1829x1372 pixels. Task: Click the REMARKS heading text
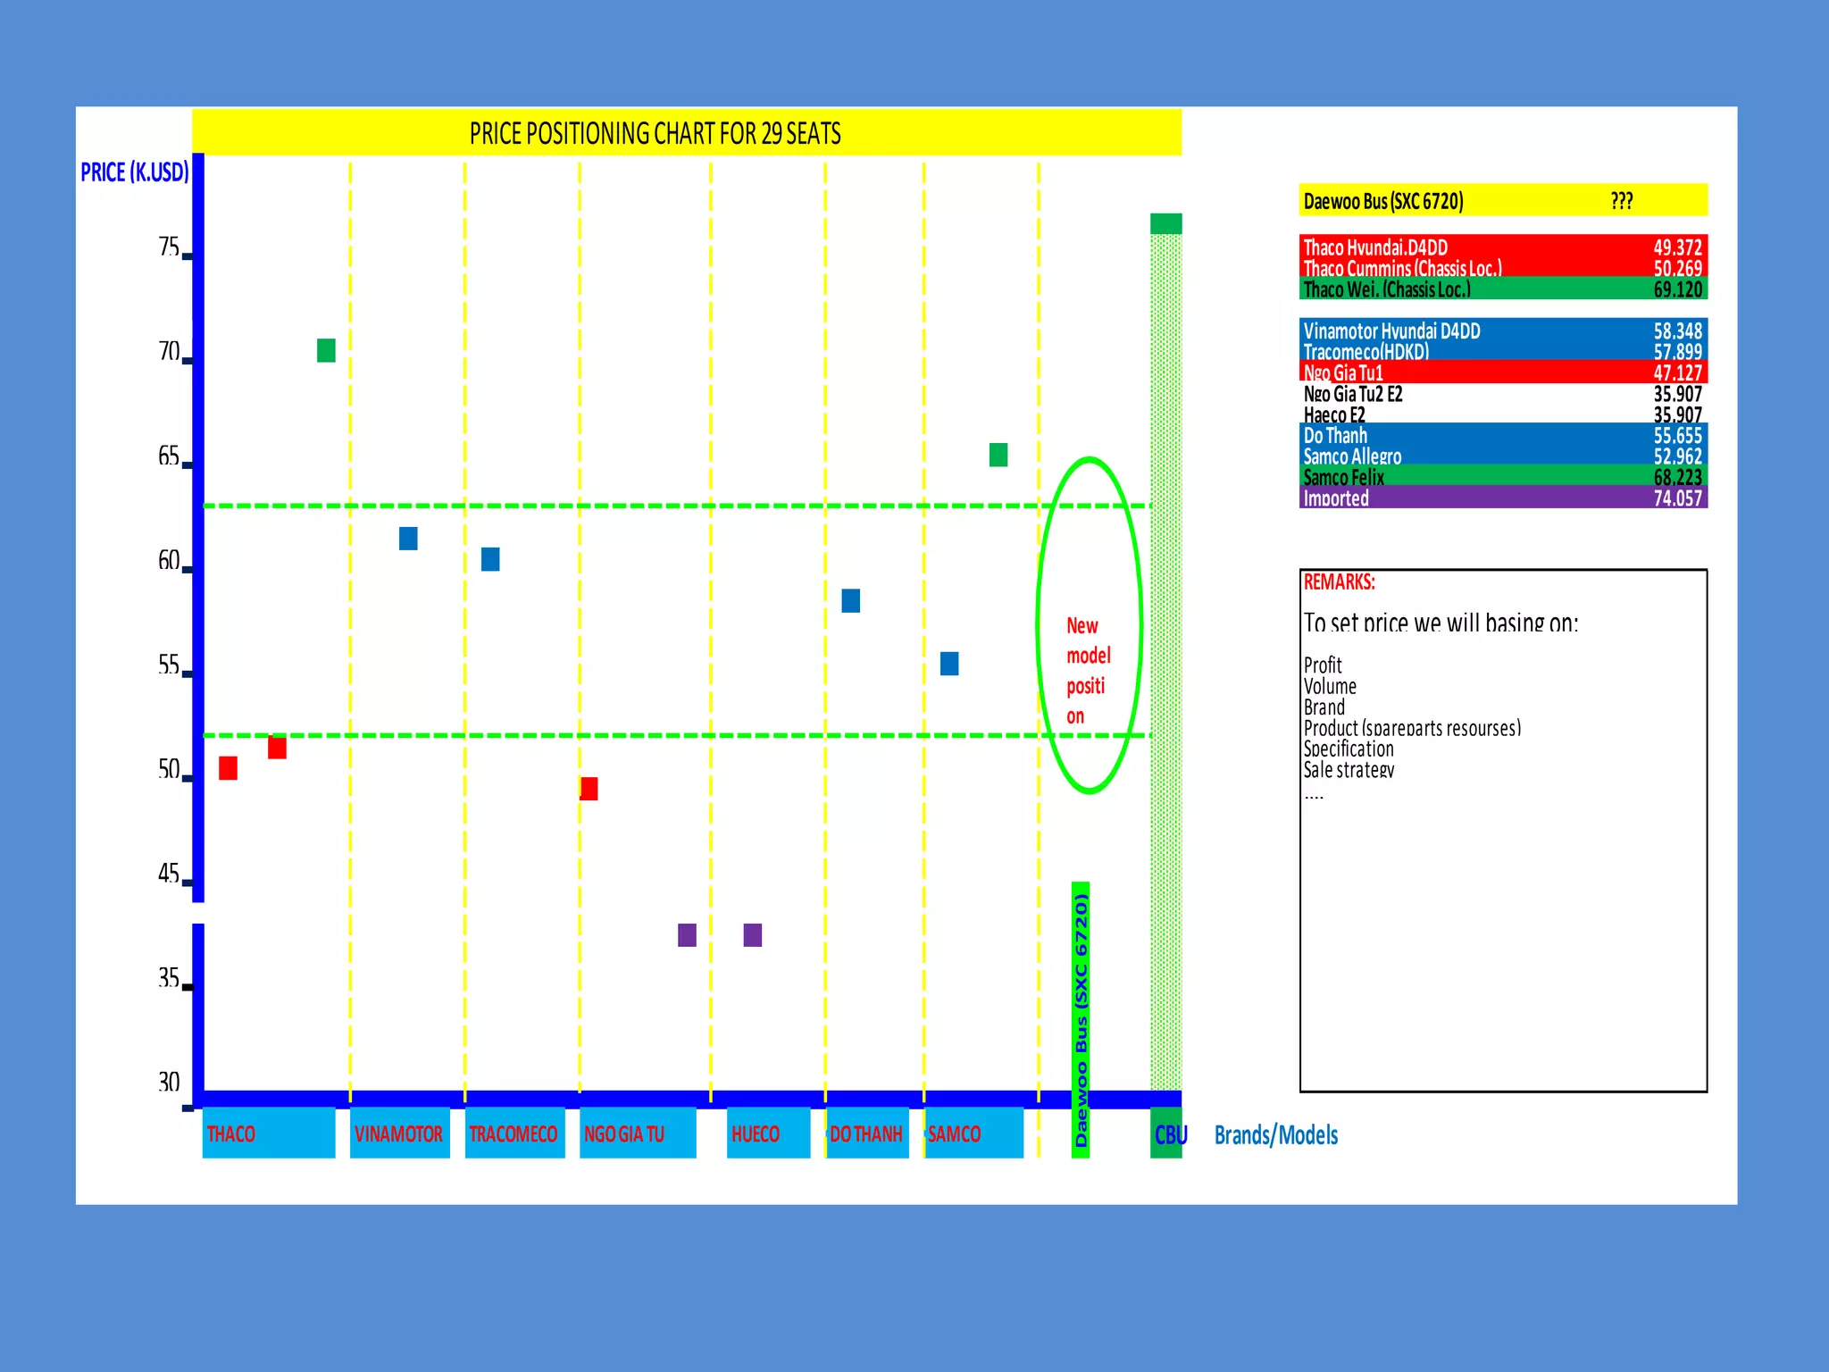point(1339,582)
